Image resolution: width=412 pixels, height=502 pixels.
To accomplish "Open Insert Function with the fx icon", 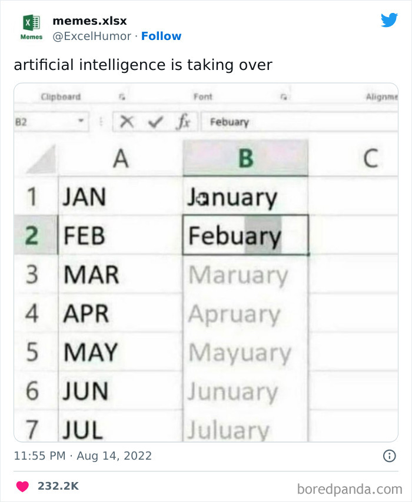I will 185,121.
